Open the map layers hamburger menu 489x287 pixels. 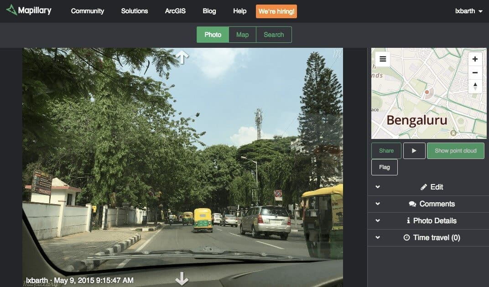tap(383, 59)
